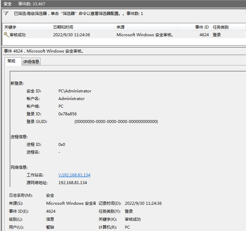The image size is (246, 231).
Task: Open the \\192.168.81.134 workstation link
Action: tap(74, 175)
